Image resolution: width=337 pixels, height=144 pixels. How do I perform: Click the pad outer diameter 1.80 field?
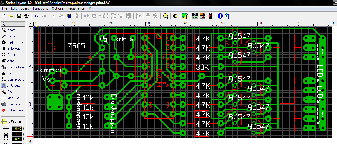(x=17, y=134)
